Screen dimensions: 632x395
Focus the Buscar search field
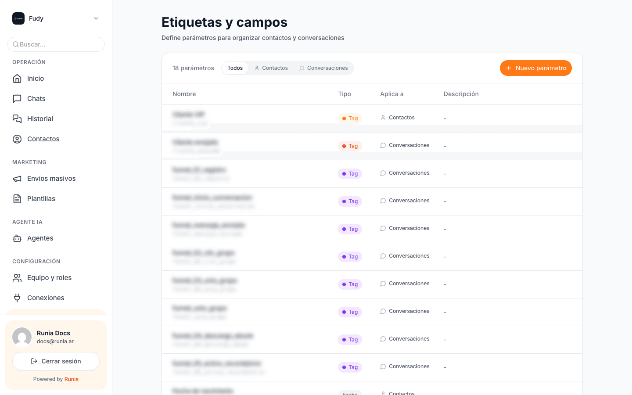click(x=56, y=44)
